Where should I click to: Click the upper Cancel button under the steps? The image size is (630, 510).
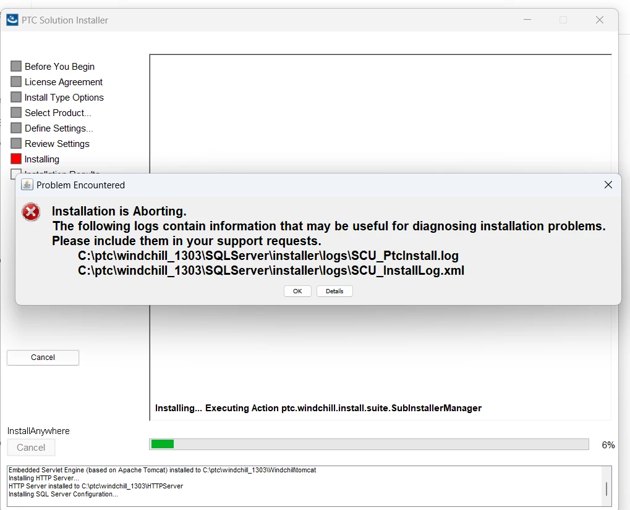[x=43, y=357]
